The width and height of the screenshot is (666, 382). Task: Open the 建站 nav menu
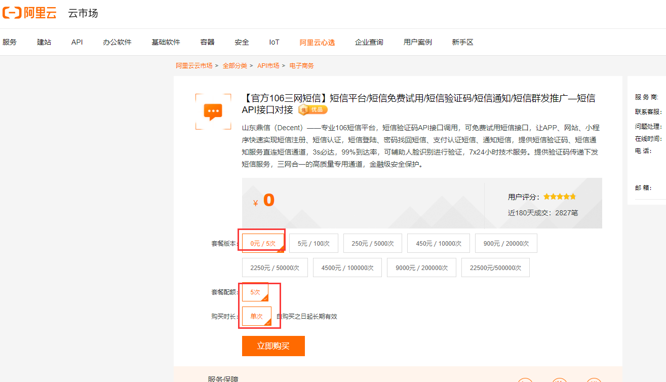44,42
